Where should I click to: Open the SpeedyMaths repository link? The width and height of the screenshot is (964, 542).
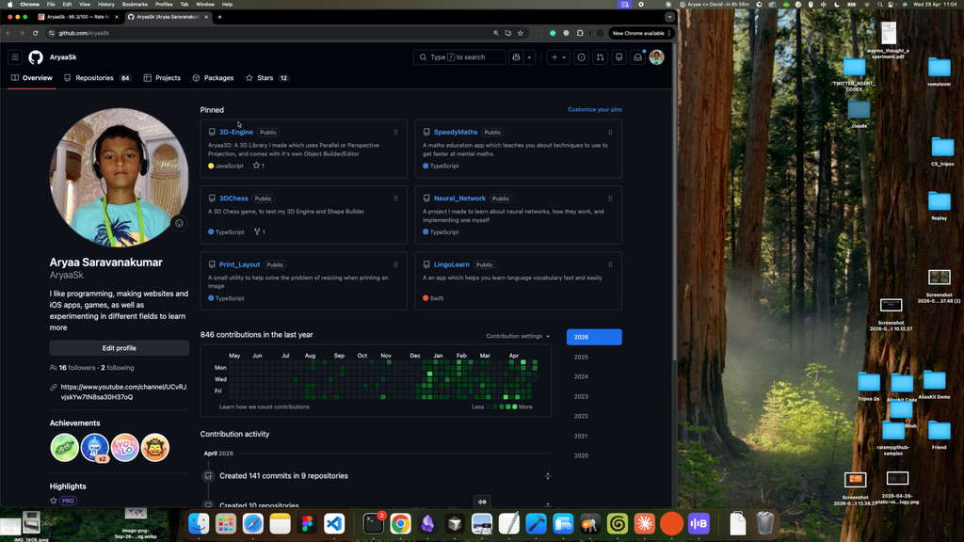tap(456, 132)
